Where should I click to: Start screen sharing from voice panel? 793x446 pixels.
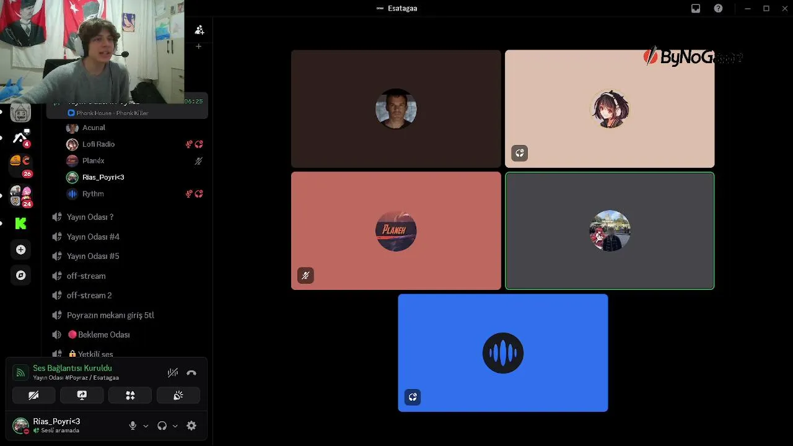click(x=82, y=395)
